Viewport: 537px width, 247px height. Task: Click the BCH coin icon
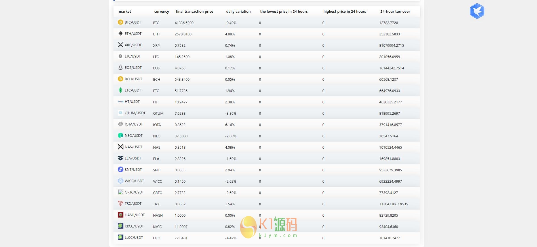tap(120, 79)
